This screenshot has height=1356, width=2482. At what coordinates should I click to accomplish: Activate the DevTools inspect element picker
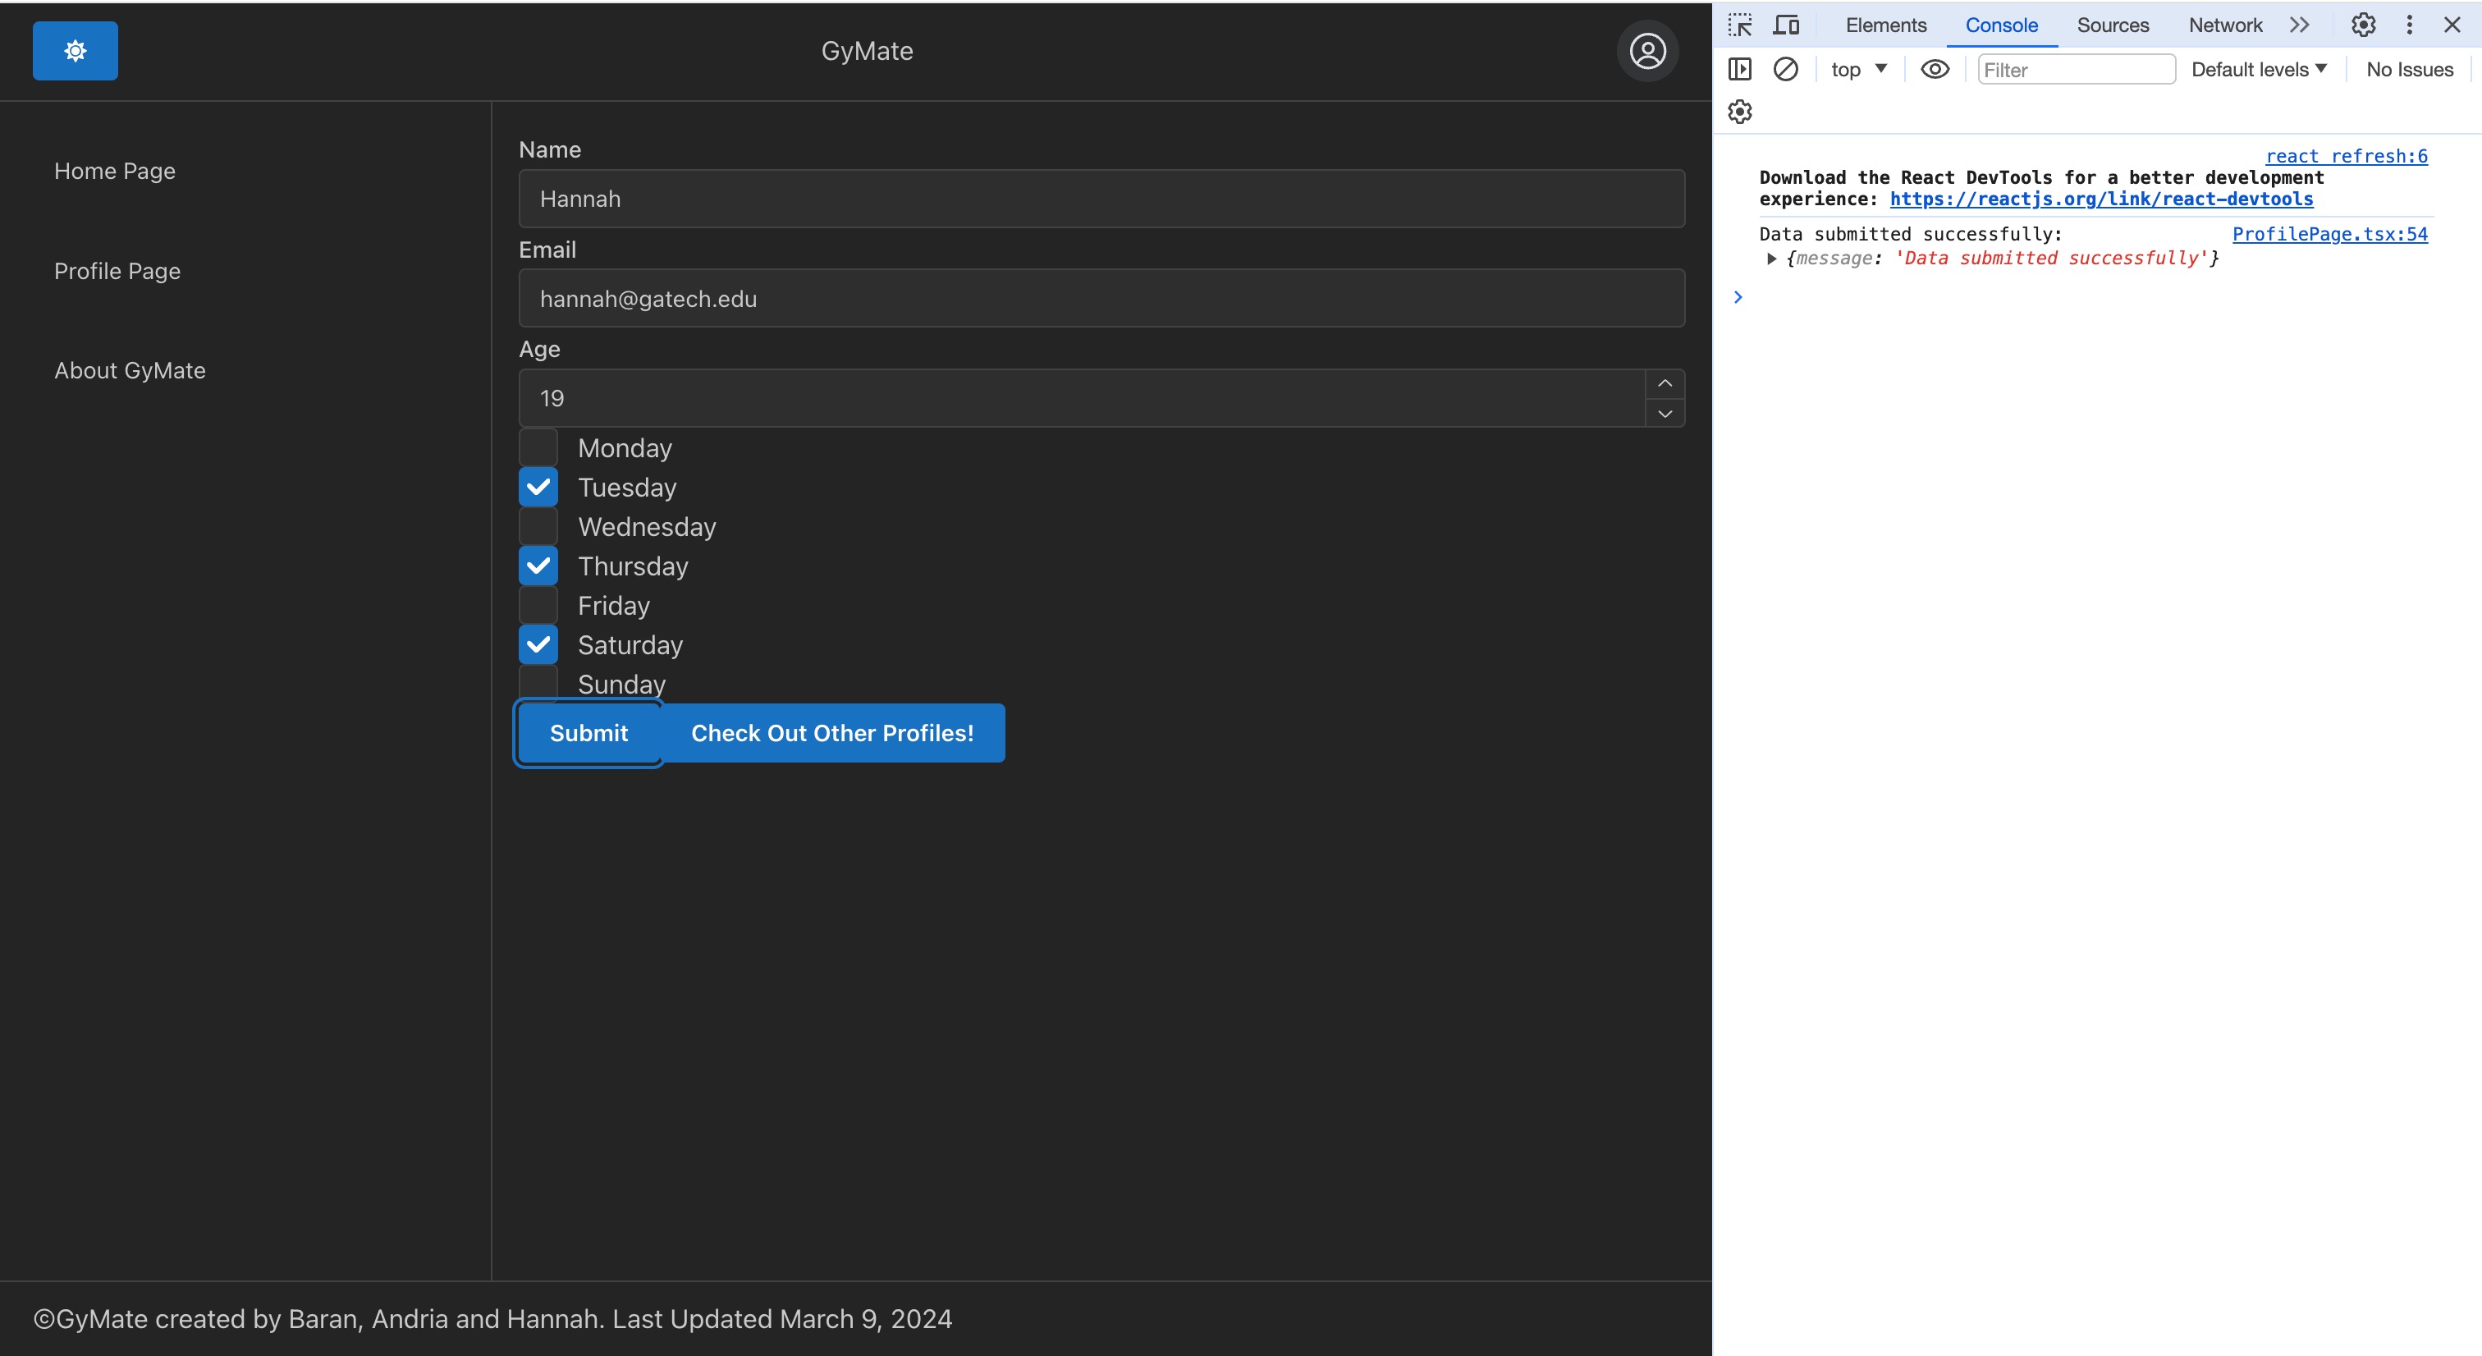tap(1739, 25)
